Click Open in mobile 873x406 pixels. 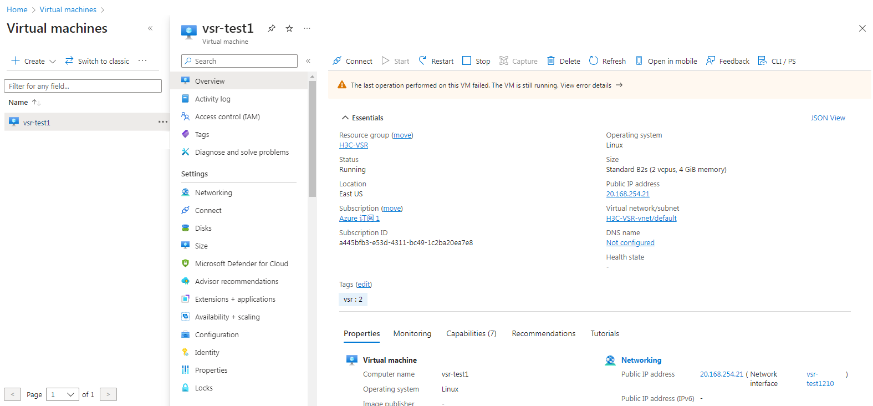[666, 61]
